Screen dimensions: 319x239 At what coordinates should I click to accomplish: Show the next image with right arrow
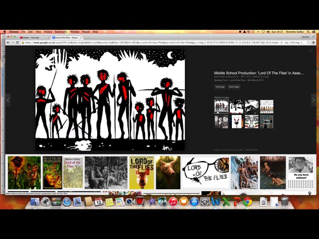[314, 100]
